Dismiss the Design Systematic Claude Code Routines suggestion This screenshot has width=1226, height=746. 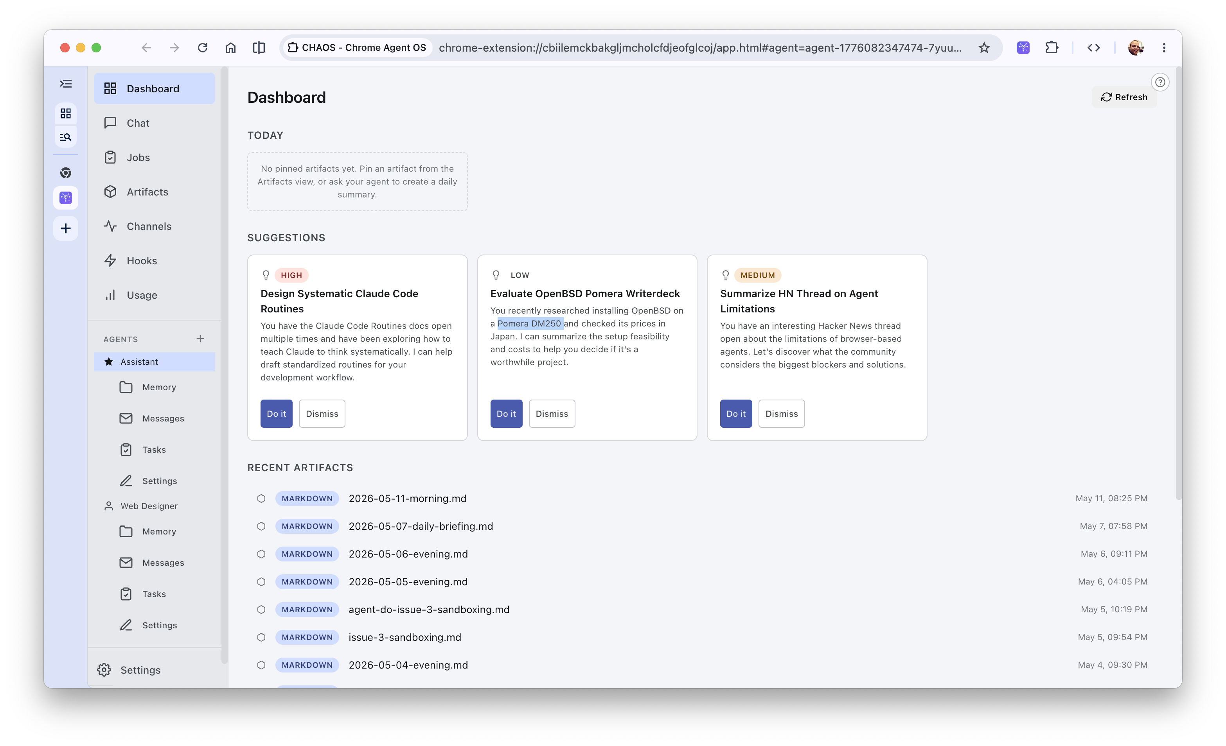pos(322,413)
